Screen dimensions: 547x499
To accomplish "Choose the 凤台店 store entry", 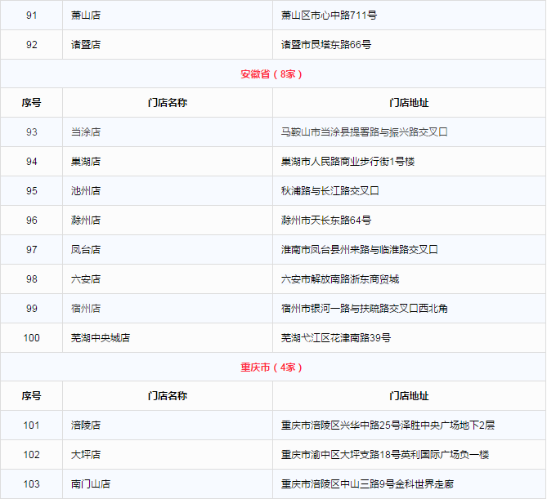I will tap(86, 250).
